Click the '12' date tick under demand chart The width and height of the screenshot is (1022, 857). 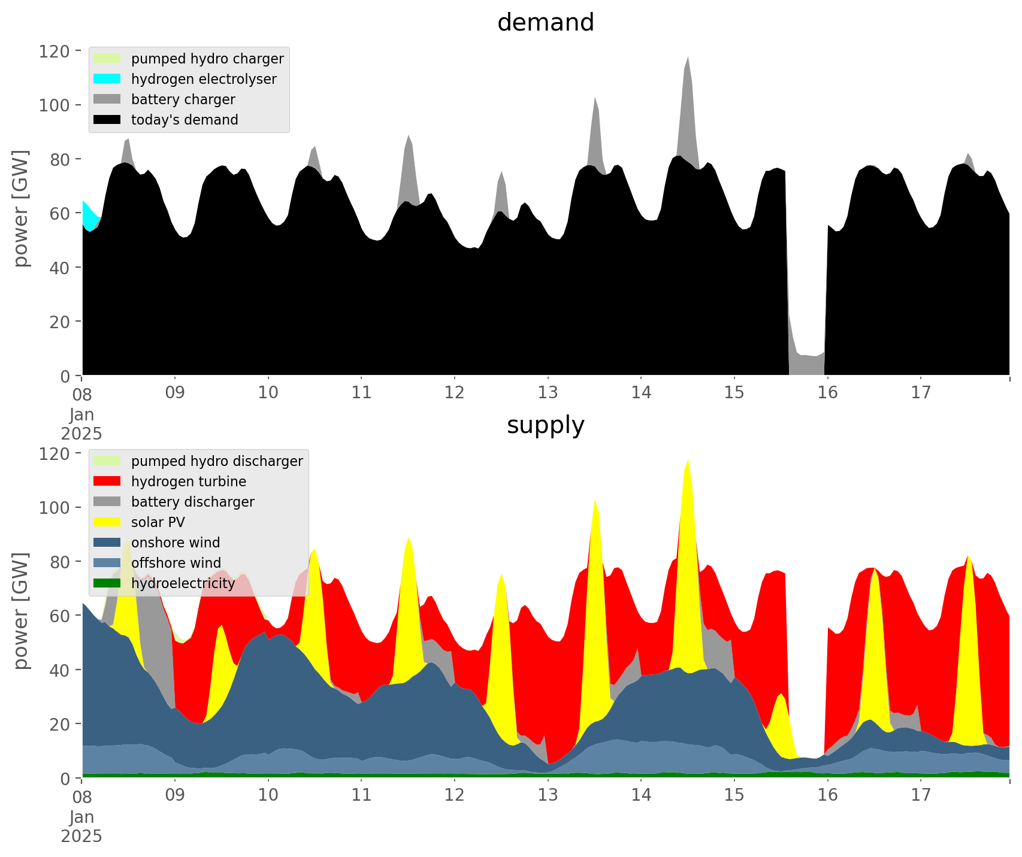pos(455,393)
